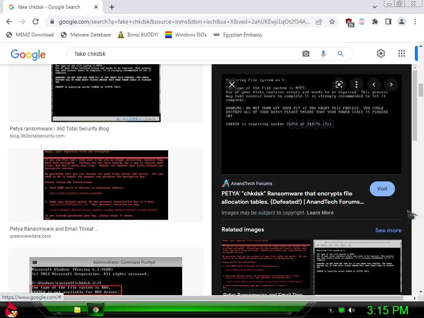Image resolution: width=424 pixels, height=318 pixels.
Task: Open the Learn More copyright link
Action: 320,213
